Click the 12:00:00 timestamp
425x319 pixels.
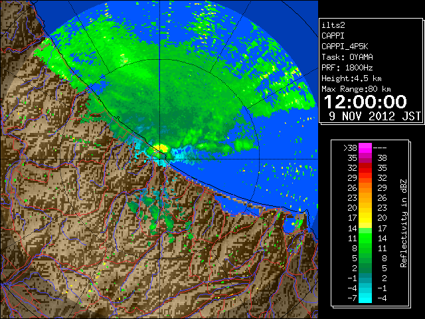(x=365, y=102)
